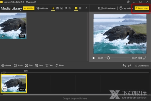This screenshot has width=151, height=101.
Task: Select the Text tool
Action: click(49, 65)
